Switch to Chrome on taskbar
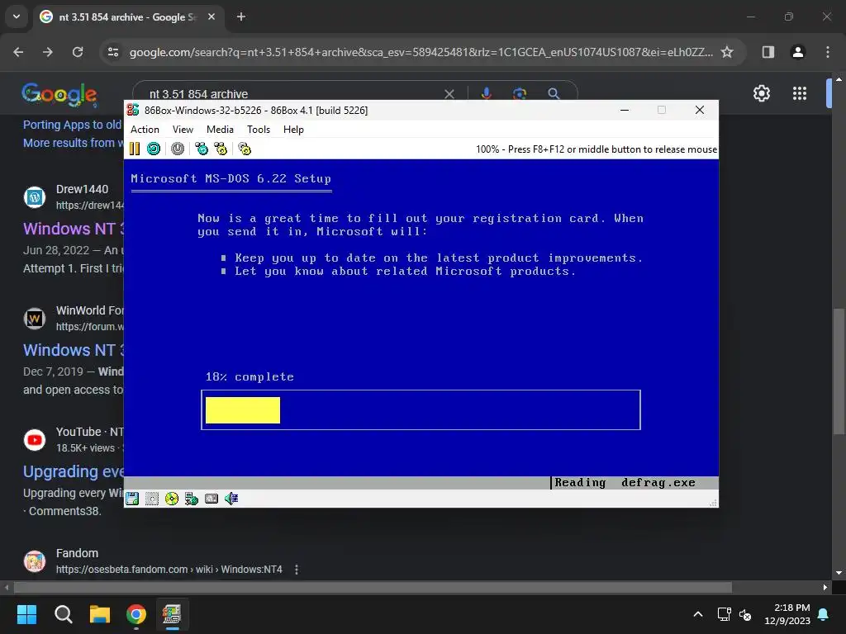 pyautogui.click(x=136, y=614)
